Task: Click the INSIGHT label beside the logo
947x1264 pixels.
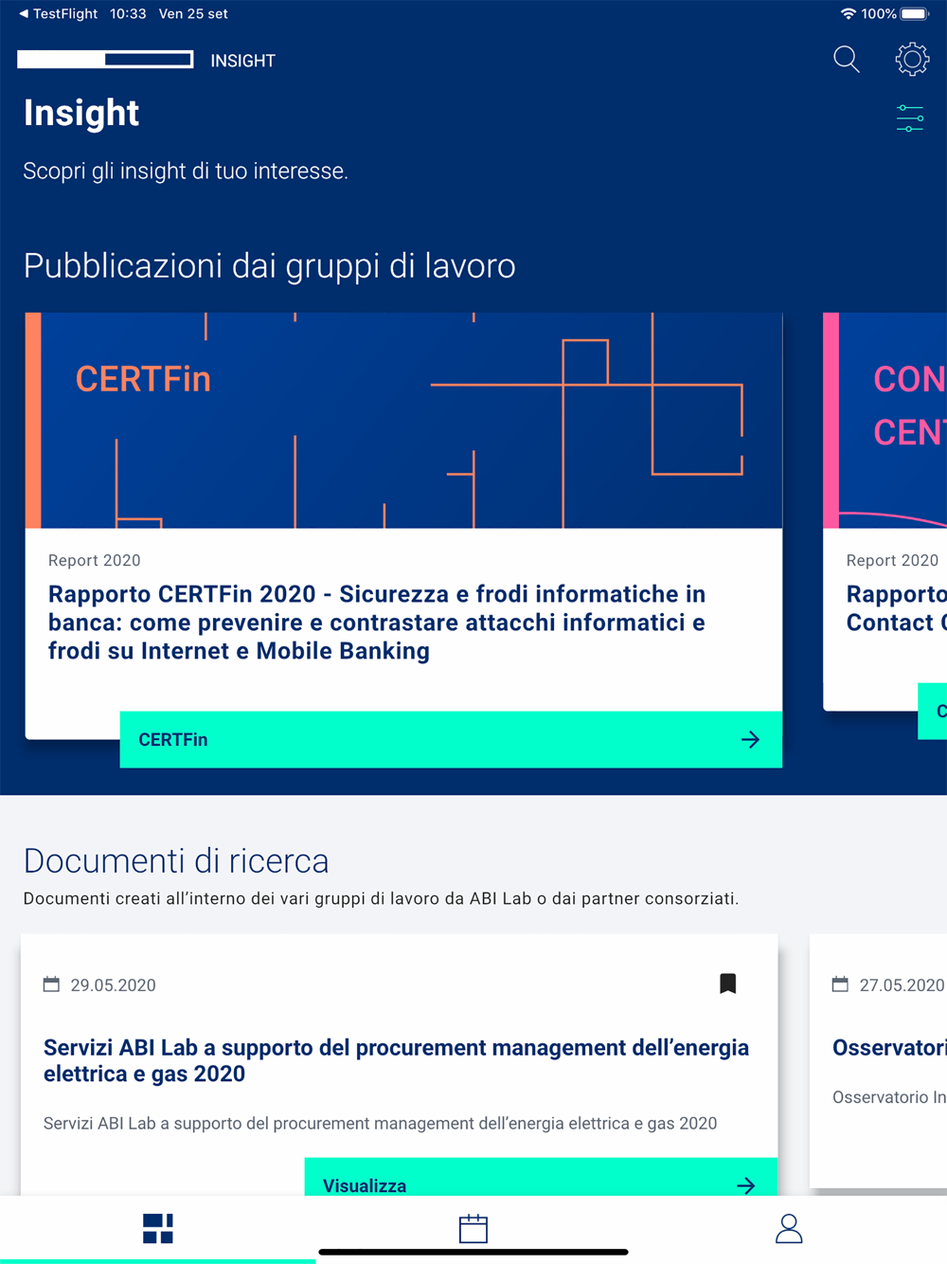Action: click(242, 61)
